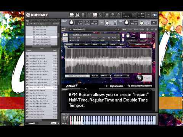Toggle the Browse panel folder icon
Viewport: 183px width, 137px height.
[x=72, y=15]
